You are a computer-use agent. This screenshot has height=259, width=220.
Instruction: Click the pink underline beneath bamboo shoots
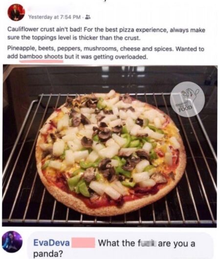pos(41,61)
